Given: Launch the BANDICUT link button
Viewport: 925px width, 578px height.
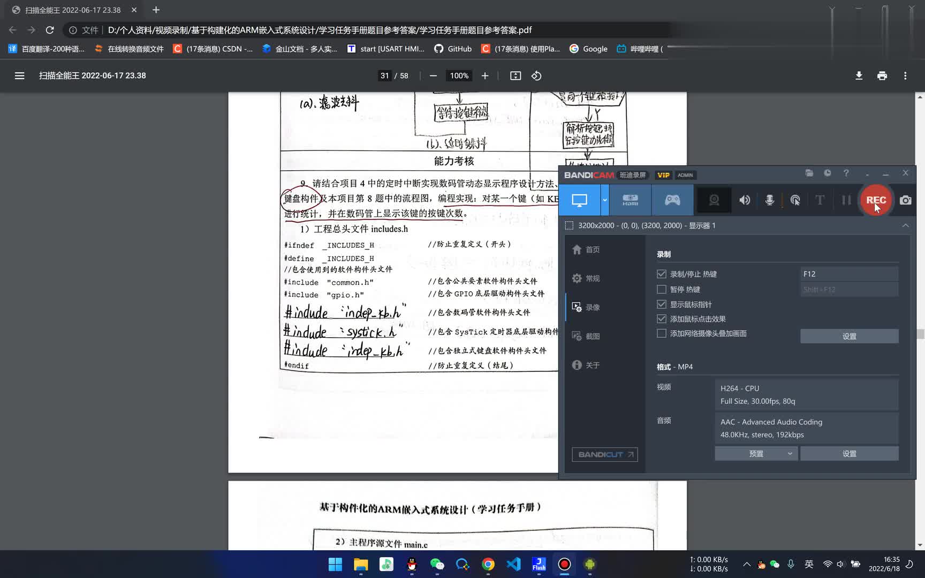Looking at the screenshot, I should pos(605,454).
